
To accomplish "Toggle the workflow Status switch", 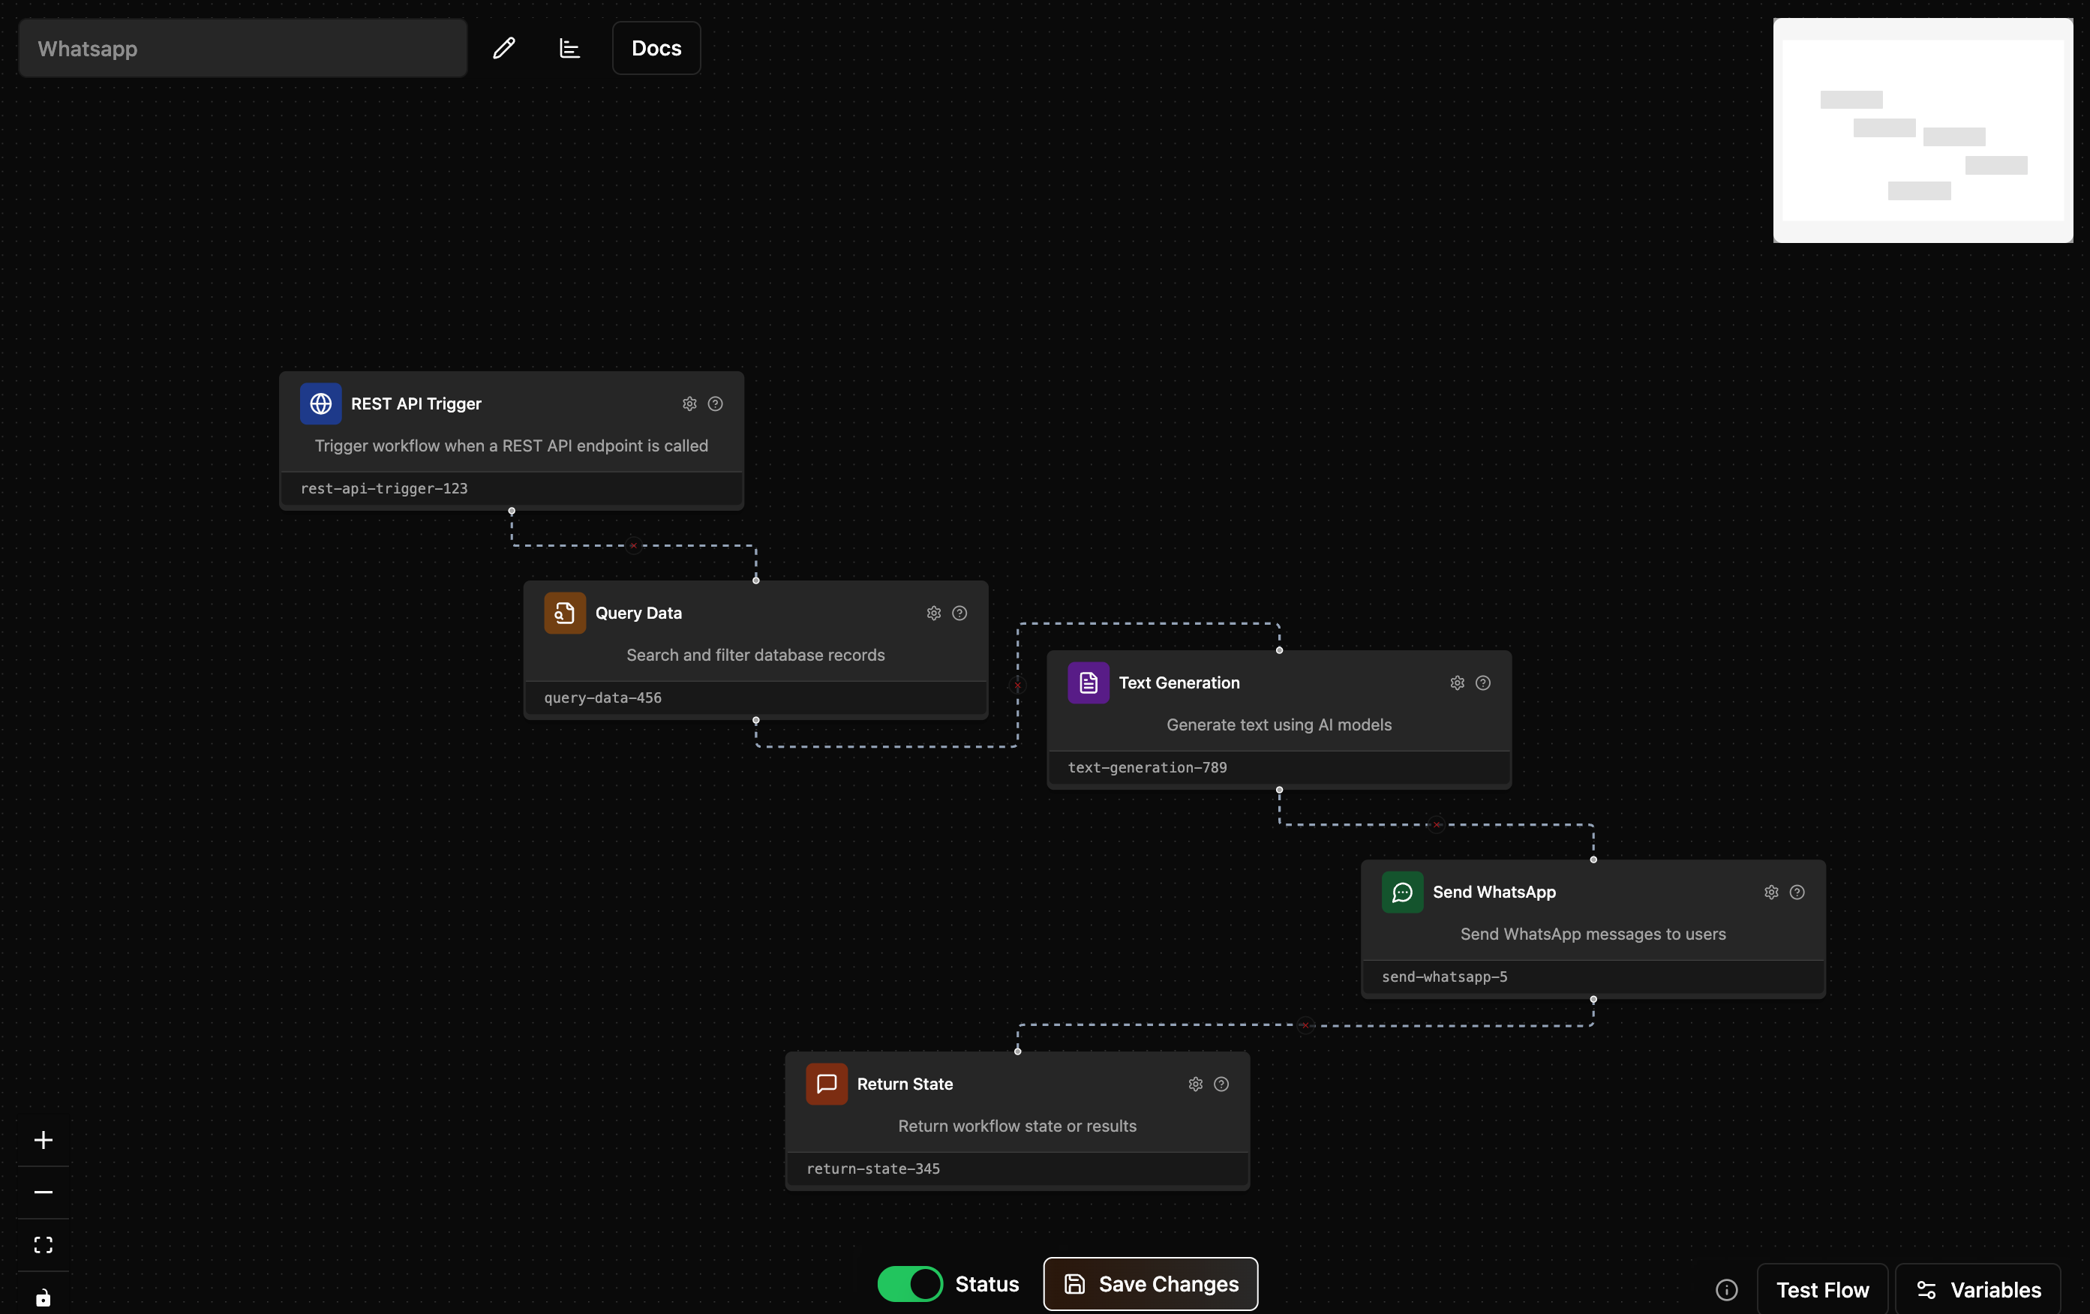I will tap(908, 1283).
